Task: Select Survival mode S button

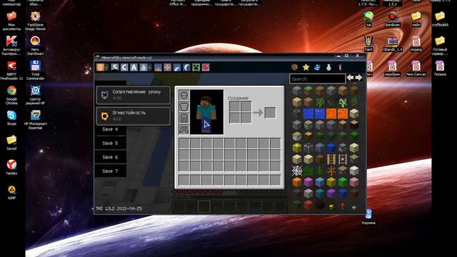Action: tap(115, 67)
